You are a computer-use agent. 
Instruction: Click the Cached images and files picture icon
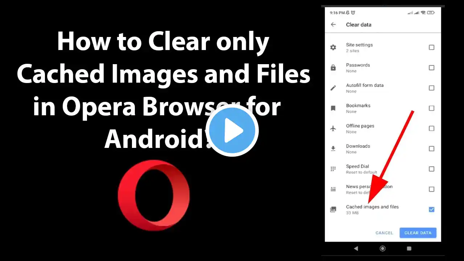coord(333,210)
